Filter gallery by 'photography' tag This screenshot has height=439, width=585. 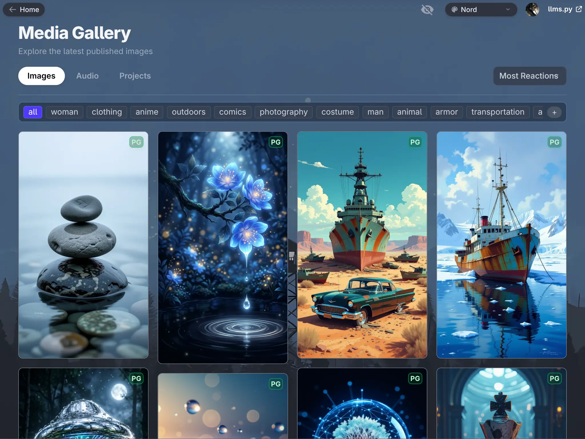(284, 112)
